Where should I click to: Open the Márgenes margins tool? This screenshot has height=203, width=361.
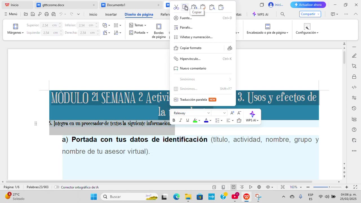pos(16,29)
